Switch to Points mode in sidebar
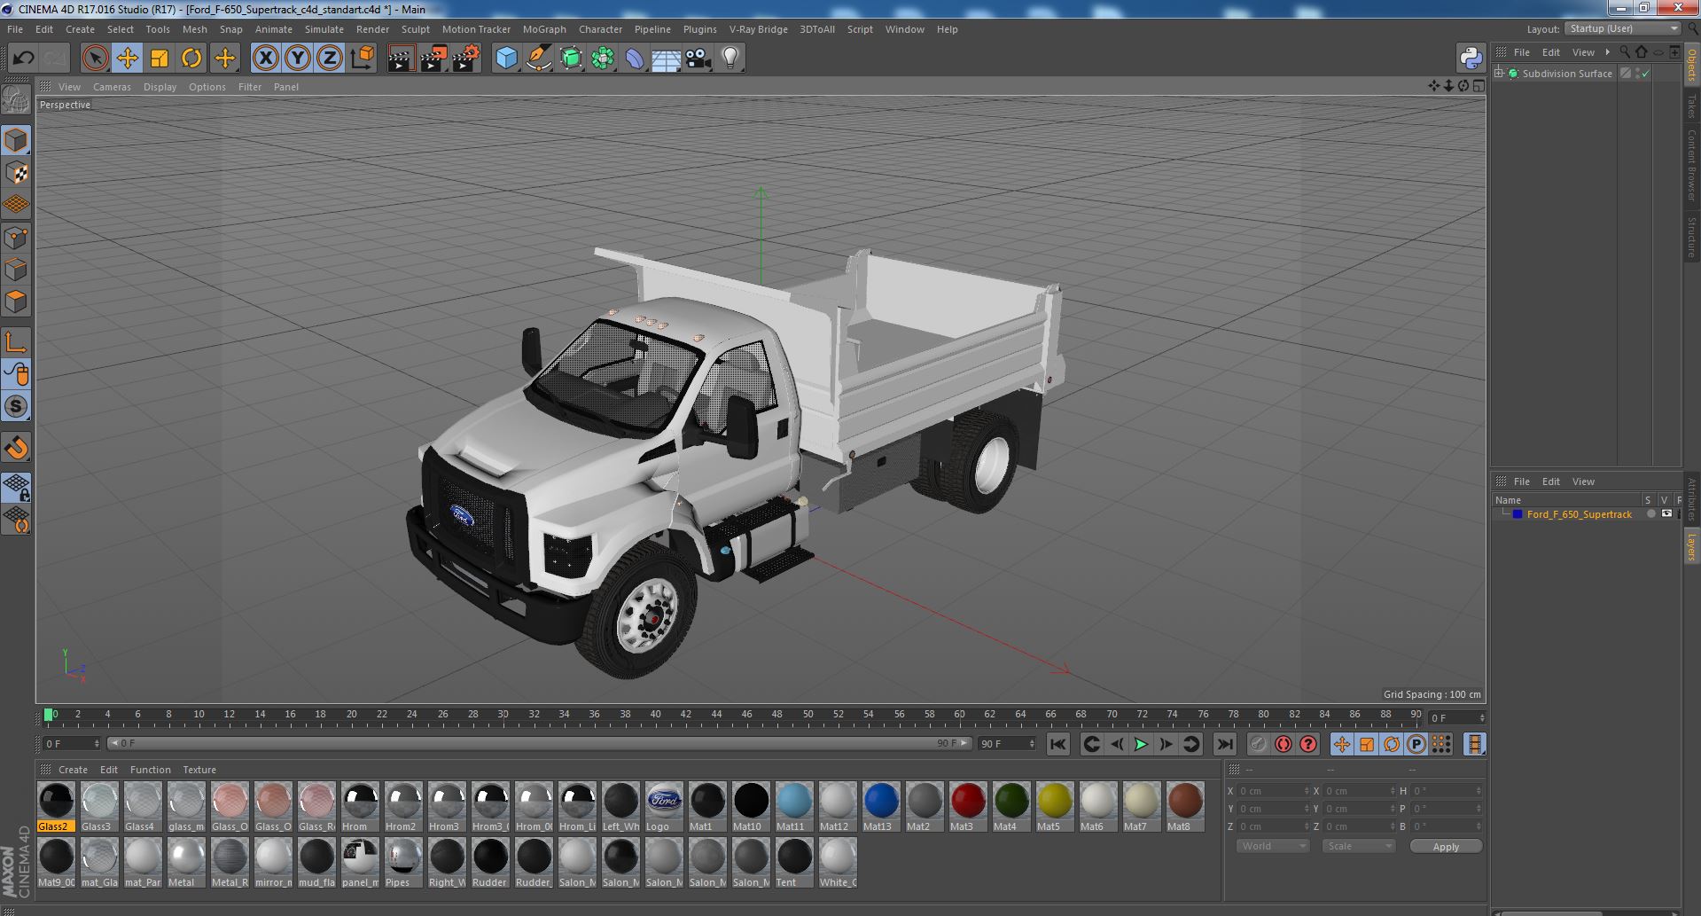The image size is (1701, 916). point(16,238)
